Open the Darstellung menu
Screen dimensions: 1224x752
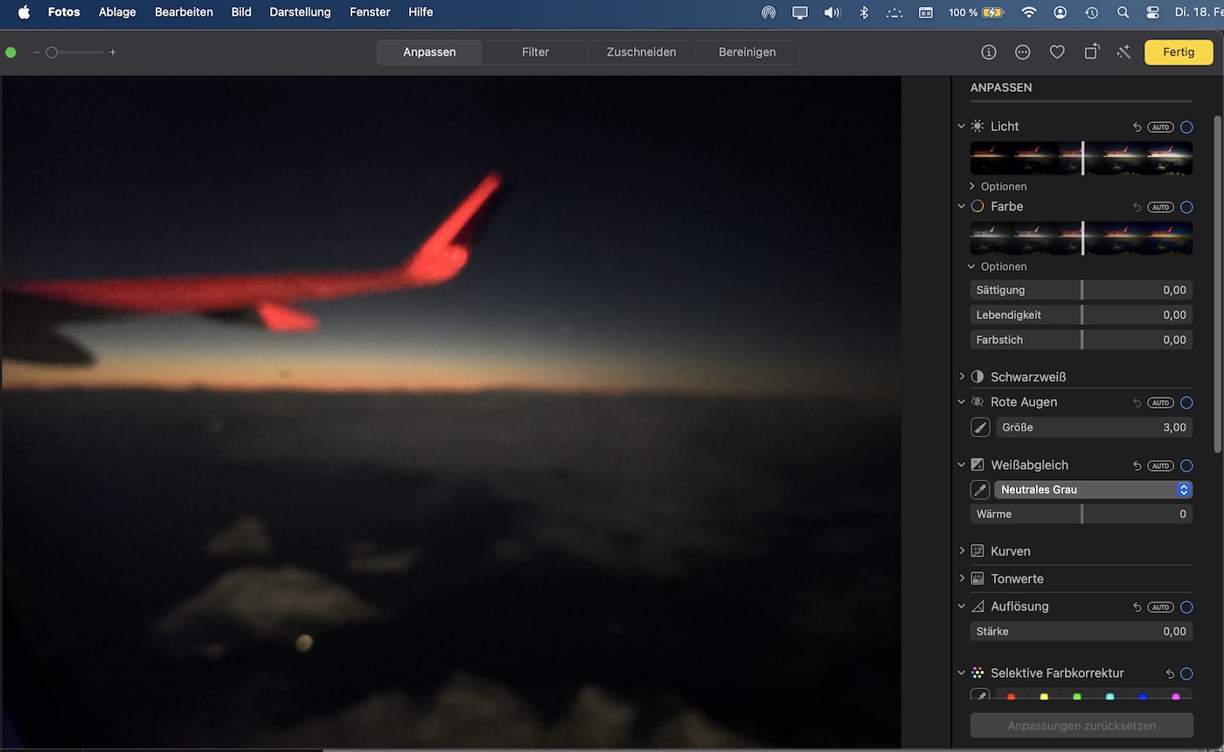point(300,12)
